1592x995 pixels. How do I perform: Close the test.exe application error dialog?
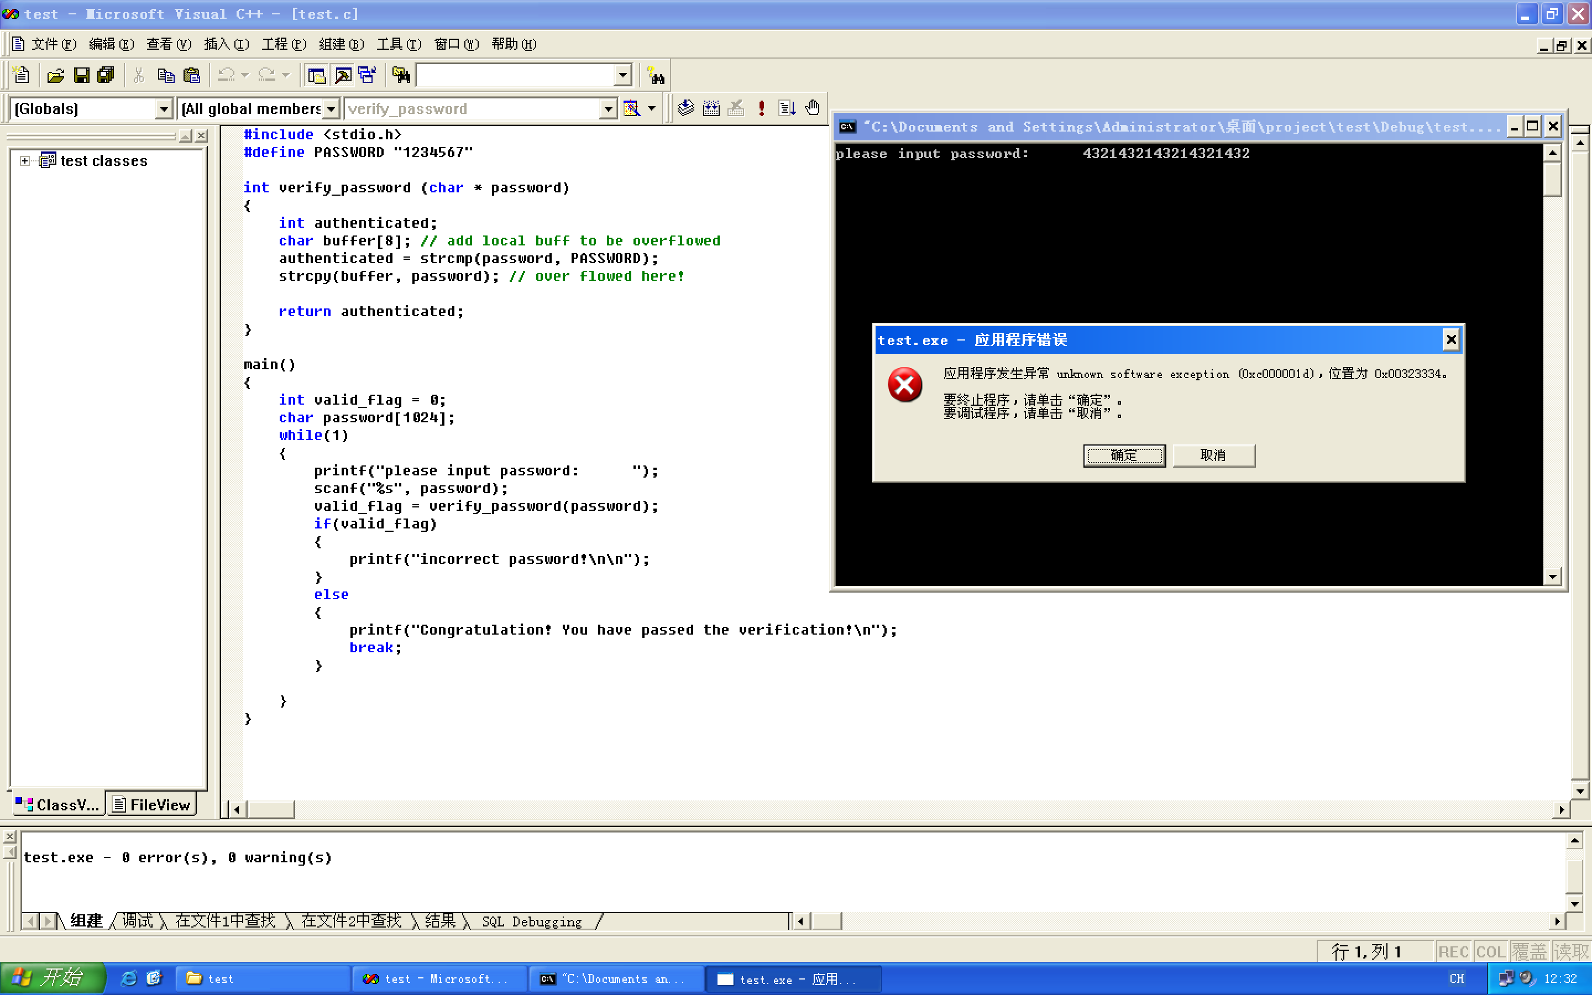(1450, 339)
